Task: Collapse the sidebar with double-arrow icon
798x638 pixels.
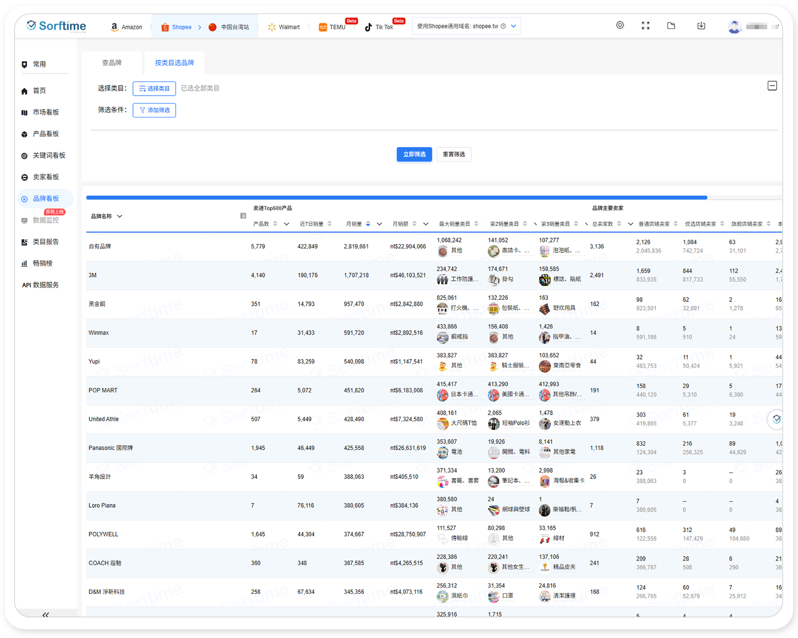Action: [46, 615]
